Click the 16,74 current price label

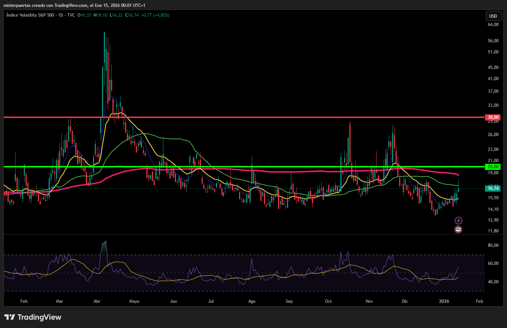[493, 188]
